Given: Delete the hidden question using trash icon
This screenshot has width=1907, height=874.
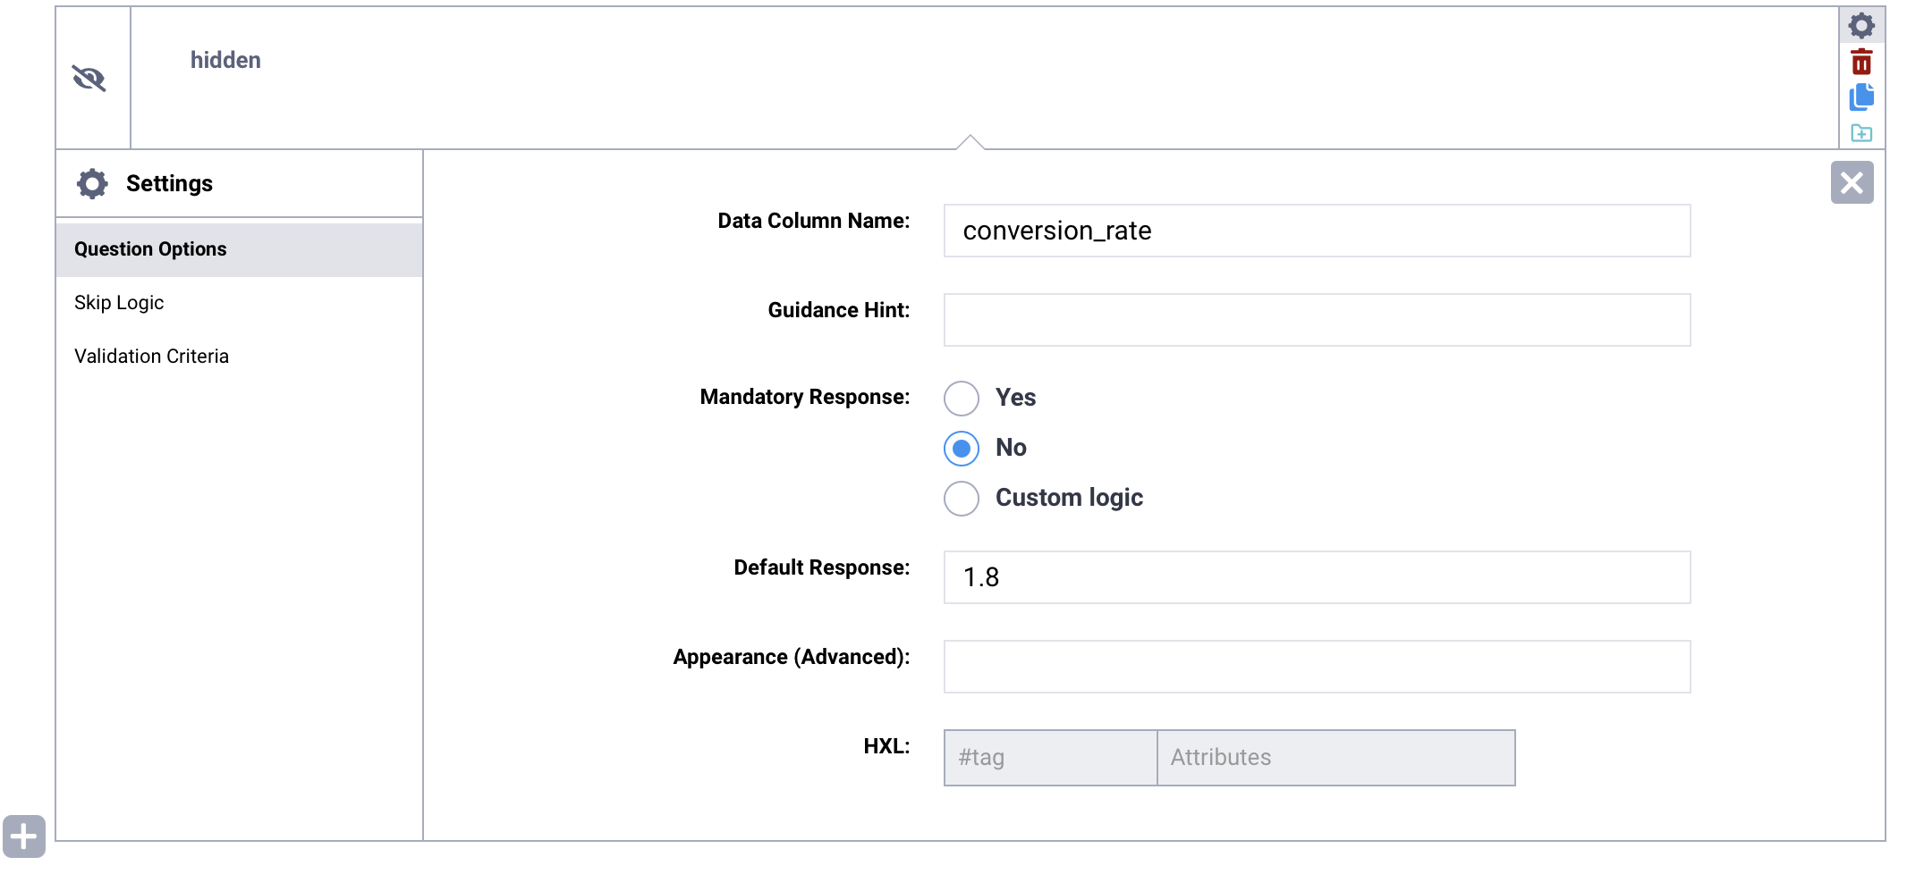Looking at the screenshot, I should 1861,61.
